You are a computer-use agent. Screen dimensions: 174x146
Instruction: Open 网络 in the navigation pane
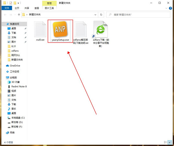12,132
